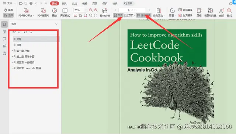The height and width of the screenshot is (134, 236).
Task: Click the PDF转图片 image conversion icon
Action: (43, 11)
